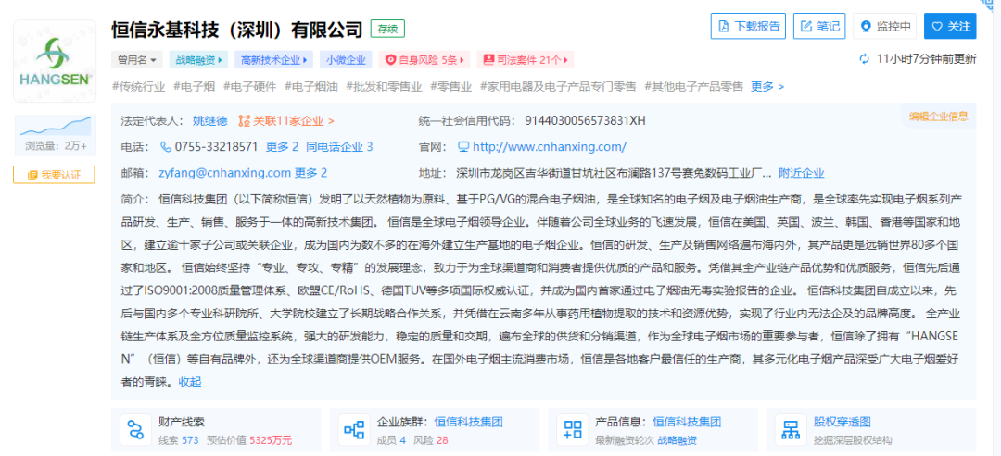Viewport: 1001px width, 456px height.
Task: Select #其他电子产品零售 hashtag
Action: point(694,86)
